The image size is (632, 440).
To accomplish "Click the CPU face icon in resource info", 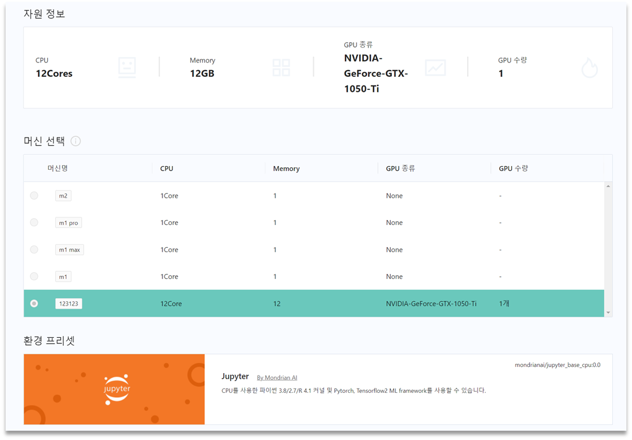I will (127, 68).
